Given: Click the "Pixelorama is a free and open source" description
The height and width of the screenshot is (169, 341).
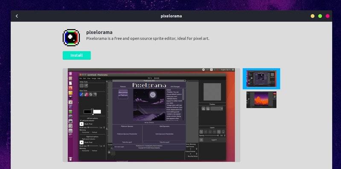Looking at the screenshot, I should click(148, 39).
